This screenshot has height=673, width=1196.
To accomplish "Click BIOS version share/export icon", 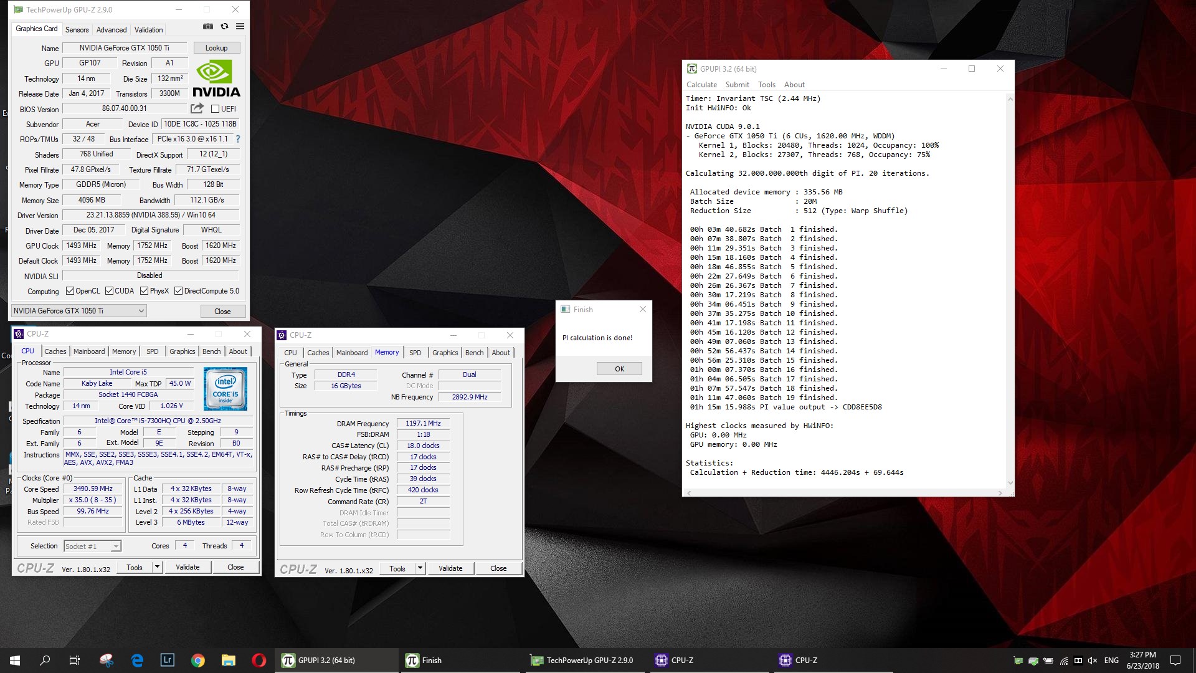I will tap(197, 108).
